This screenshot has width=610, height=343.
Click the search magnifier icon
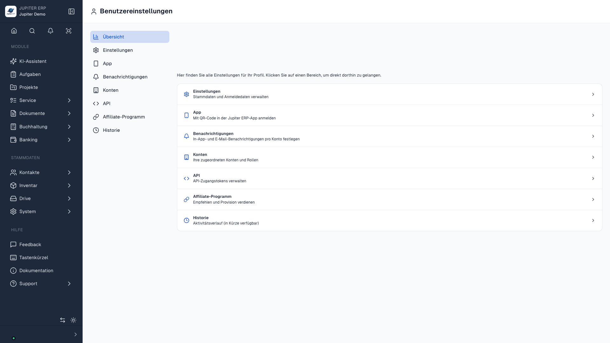click(32, 31)
